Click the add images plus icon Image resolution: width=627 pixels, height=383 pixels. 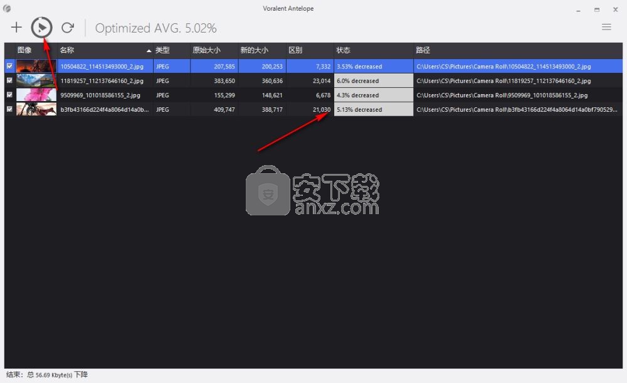[16, 27]
